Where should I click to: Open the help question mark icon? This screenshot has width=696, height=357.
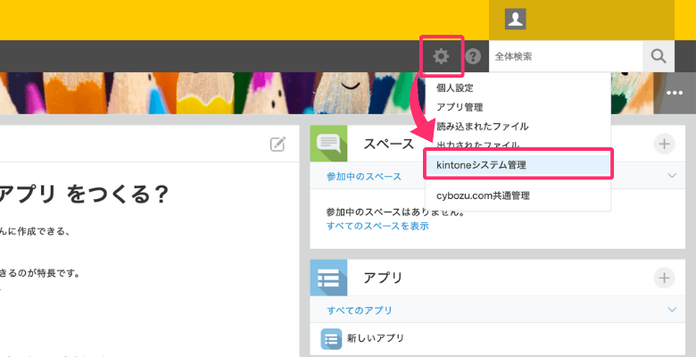pyautogui.click(x=473, y=56)
